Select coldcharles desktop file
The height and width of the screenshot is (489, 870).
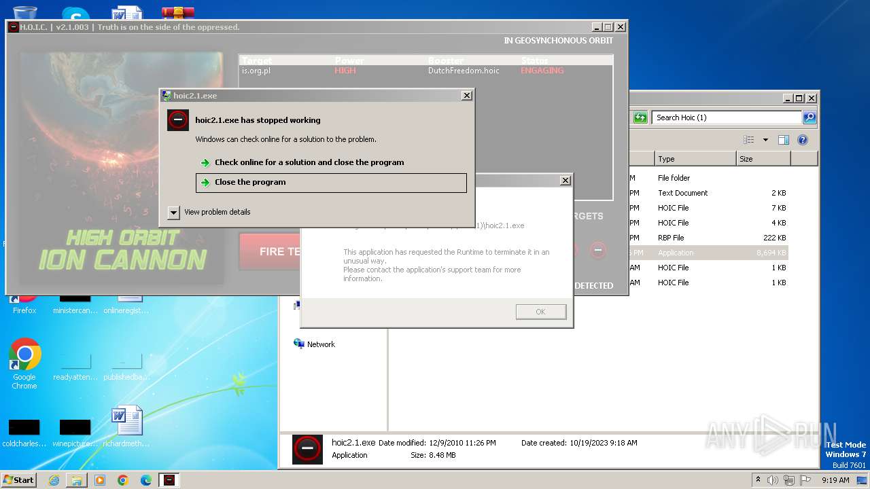(24, 433)
